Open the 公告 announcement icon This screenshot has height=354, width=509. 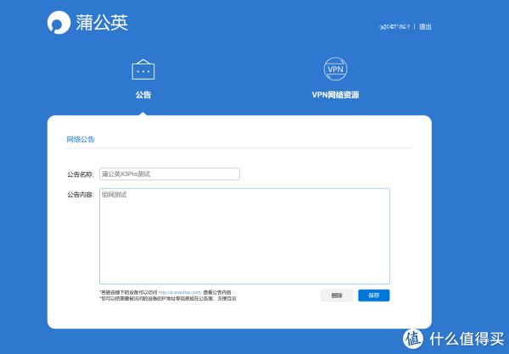[143, 69]
